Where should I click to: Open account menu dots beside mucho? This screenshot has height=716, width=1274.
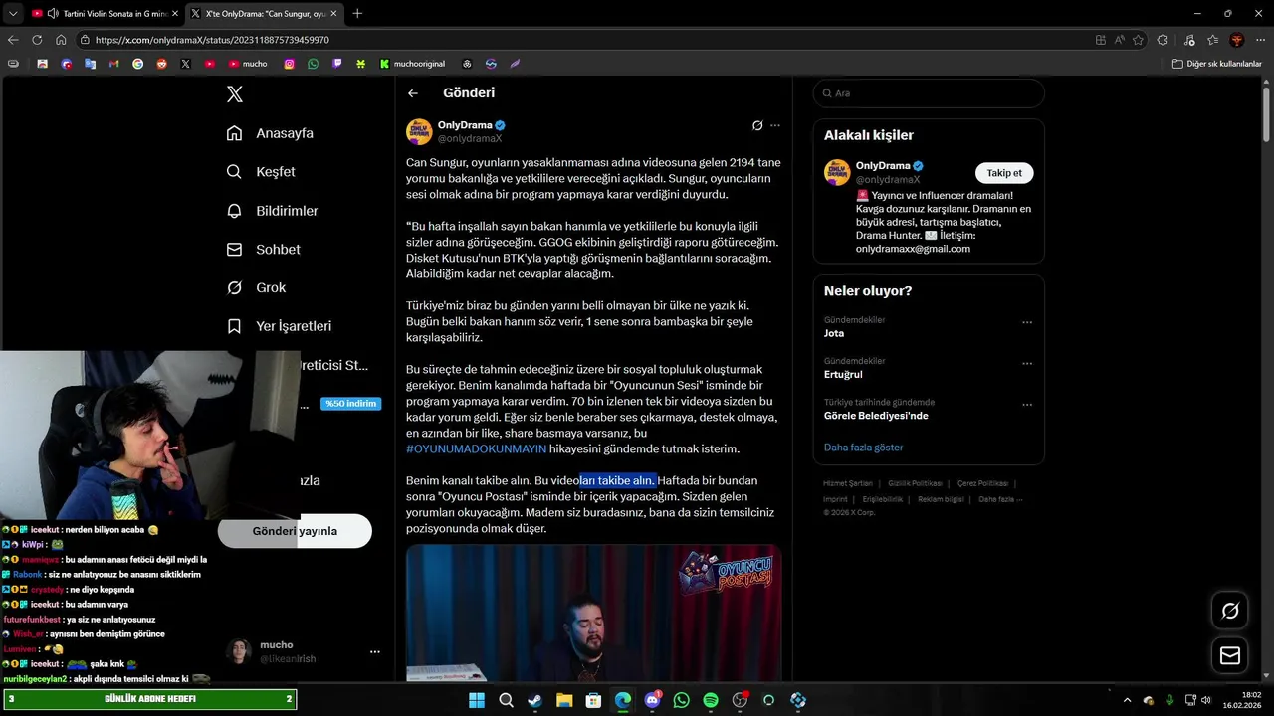coord(375,652)
